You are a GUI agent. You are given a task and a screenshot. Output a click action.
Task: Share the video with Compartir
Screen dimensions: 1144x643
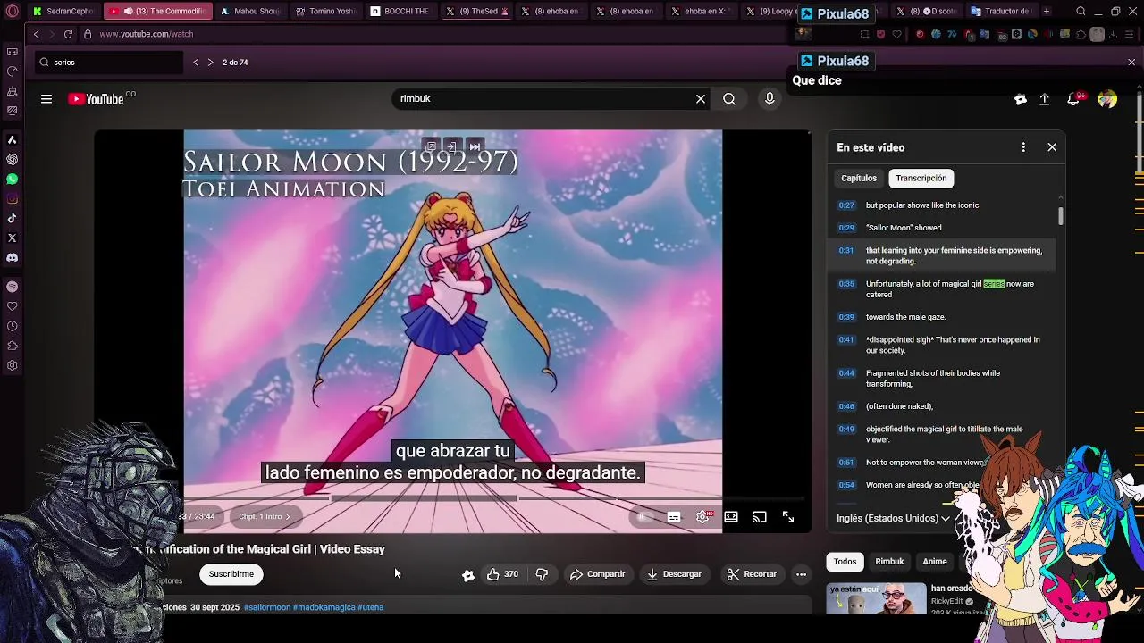tap(598, 574)
